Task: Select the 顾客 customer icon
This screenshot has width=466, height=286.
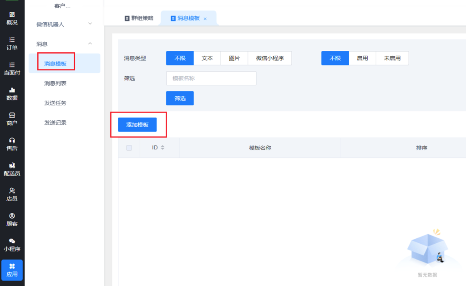Action: click(12, 219)
